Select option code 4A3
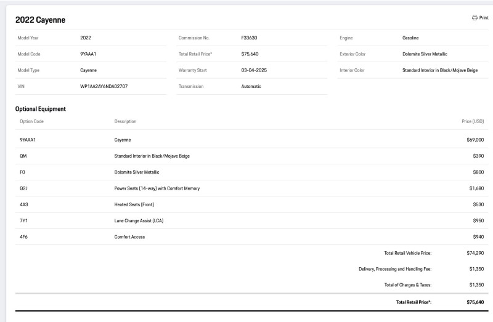The image size is (493, 322). click(24, 204)
